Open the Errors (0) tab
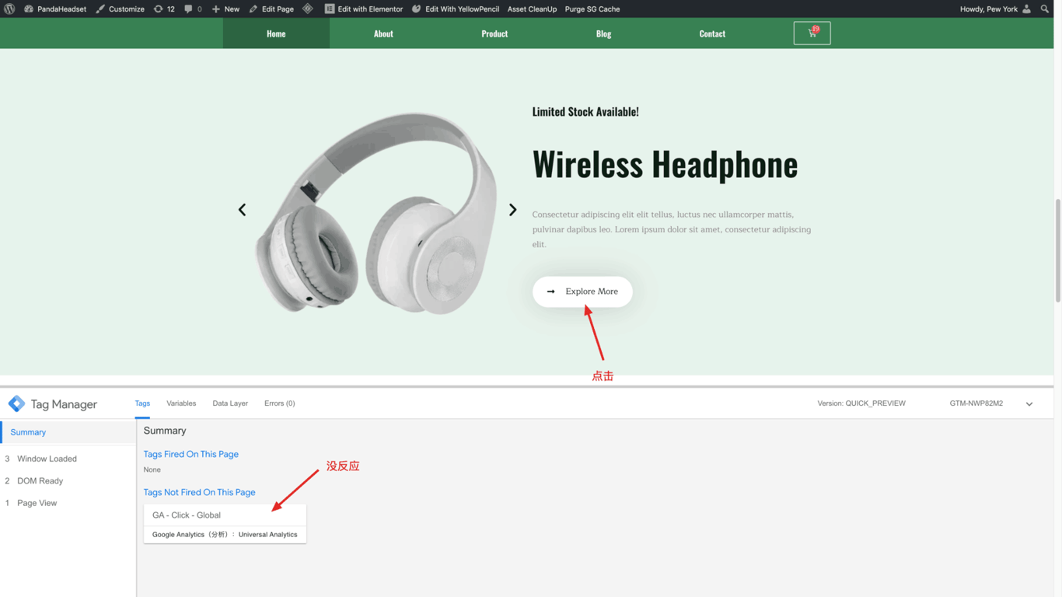The width and height of the screenshot is (1062, 597). click(279, 403)
